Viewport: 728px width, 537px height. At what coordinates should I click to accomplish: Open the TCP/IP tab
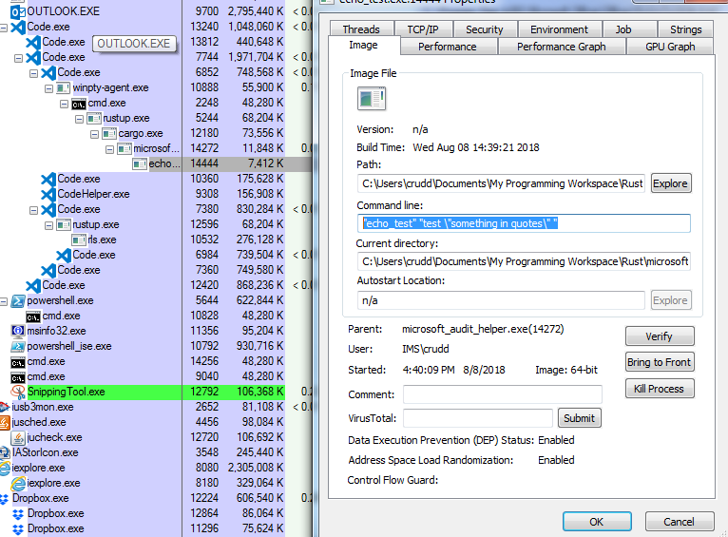(423, 29)
